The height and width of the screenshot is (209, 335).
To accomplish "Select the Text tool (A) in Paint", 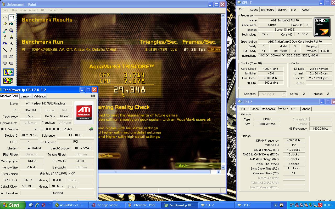I will point(12,44).
